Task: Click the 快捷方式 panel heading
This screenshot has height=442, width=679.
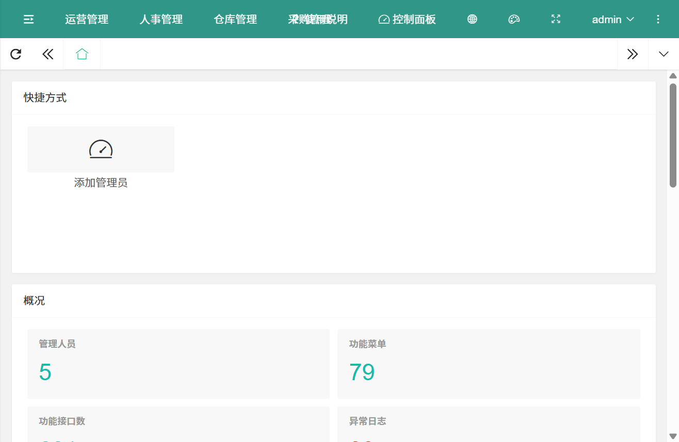Action: pos(45,98)
